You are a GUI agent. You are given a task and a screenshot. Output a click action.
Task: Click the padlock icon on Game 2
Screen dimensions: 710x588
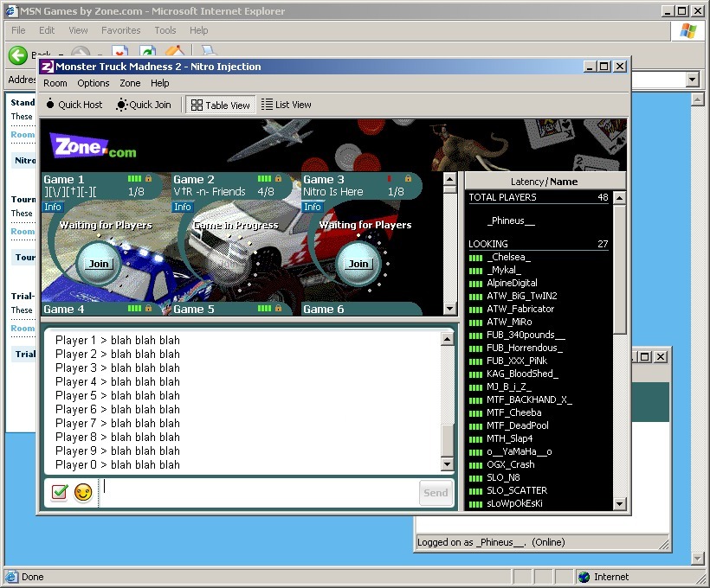[x=278, y=179]
